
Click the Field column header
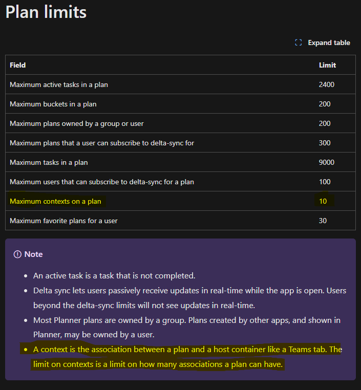click(x=17, y=65)
